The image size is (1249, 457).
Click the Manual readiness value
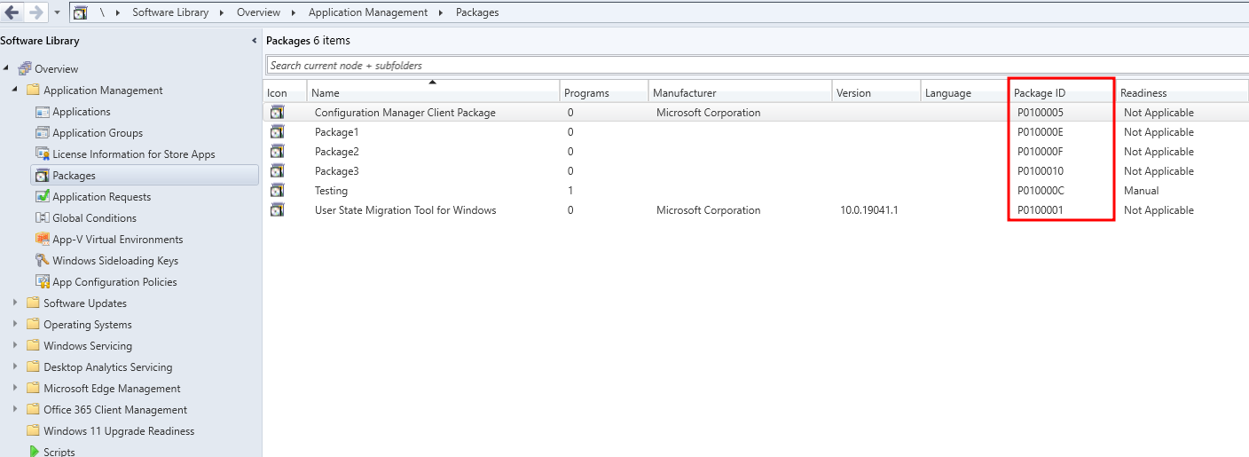tap(1142, 191)
